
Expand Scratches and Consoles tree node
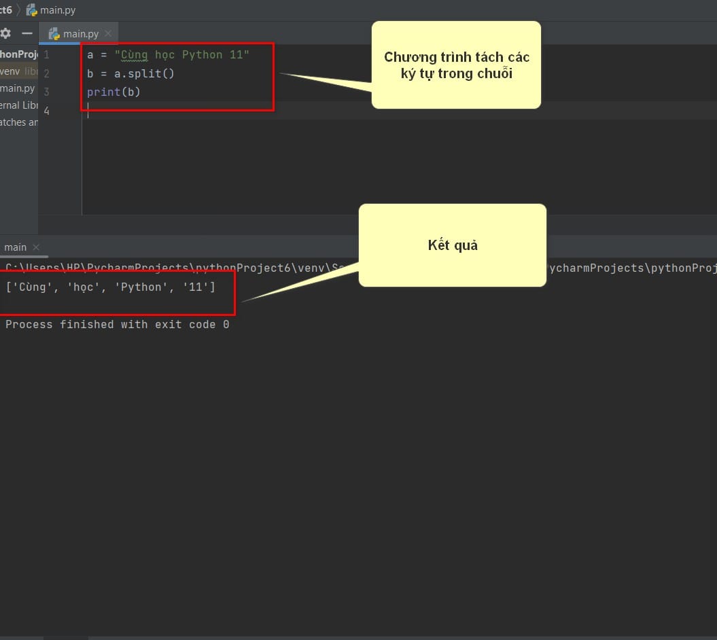pos(19,122)
